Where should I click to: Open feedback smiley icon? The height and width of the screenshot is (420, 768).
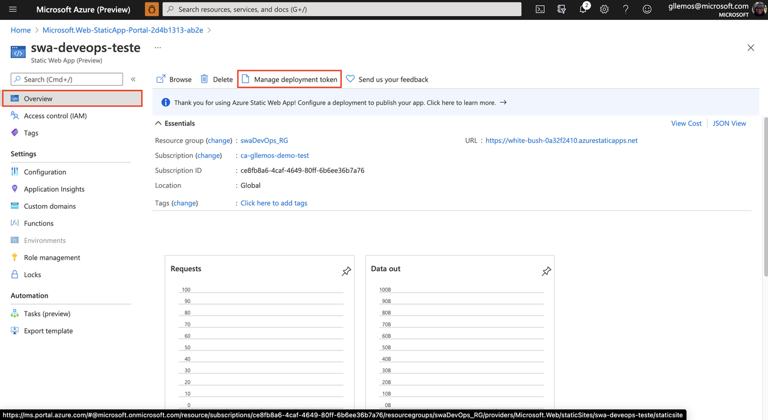tap(647, 10)
